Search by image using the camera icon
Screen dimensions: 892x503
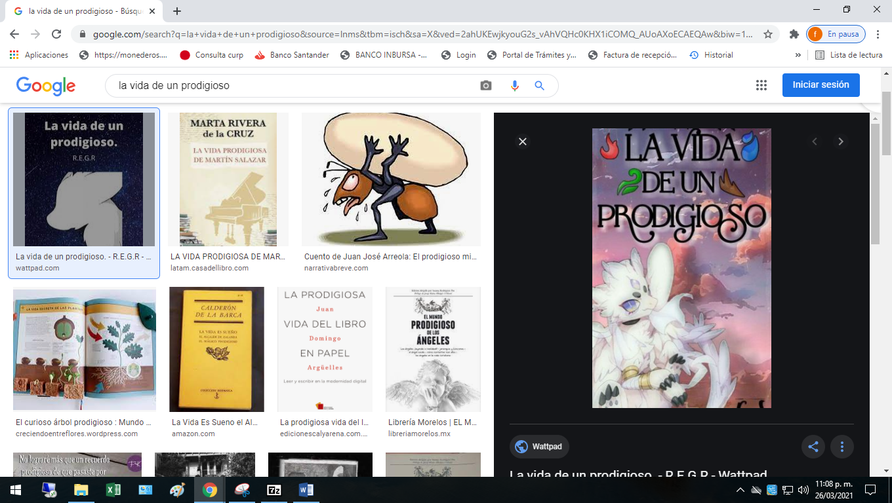[x=486, y=86]
